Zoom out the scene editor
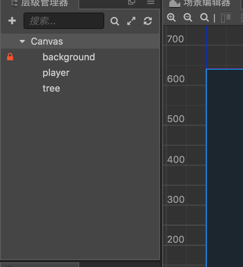The height and width of the screenshot is (267, 243). point(188,17)
